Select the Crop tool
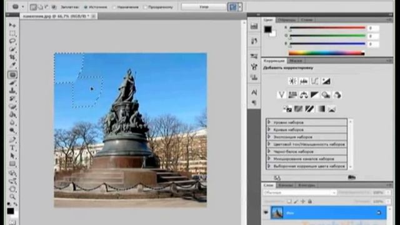 (x=12, y=57)
